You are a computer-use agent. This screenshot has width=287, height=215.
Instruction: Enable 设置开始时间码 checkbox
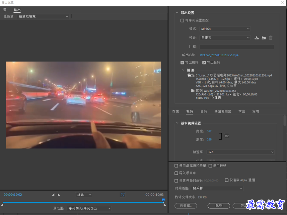pos(176,181)
